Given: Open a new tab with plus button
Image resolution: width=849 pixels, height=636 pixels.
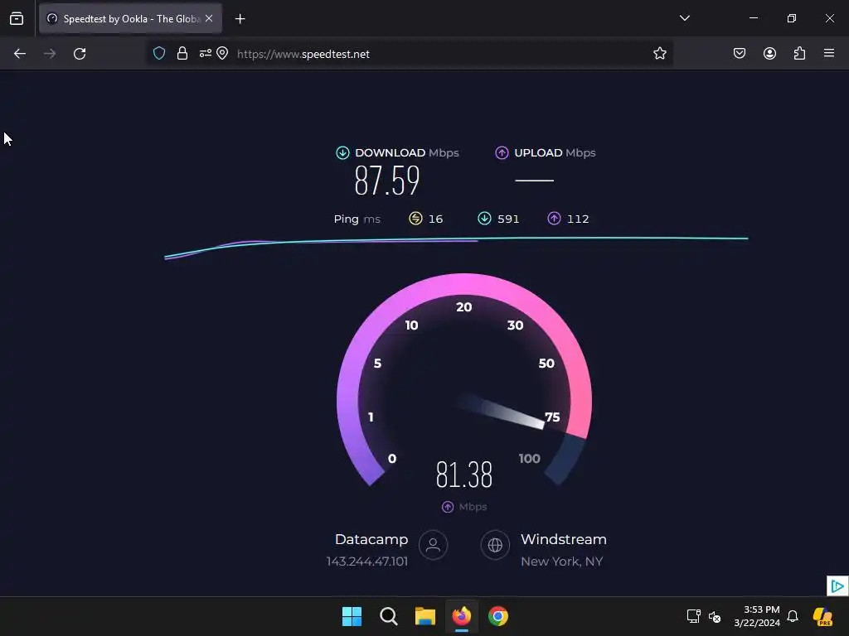Looking at the screenshot, I should point(240,19).
